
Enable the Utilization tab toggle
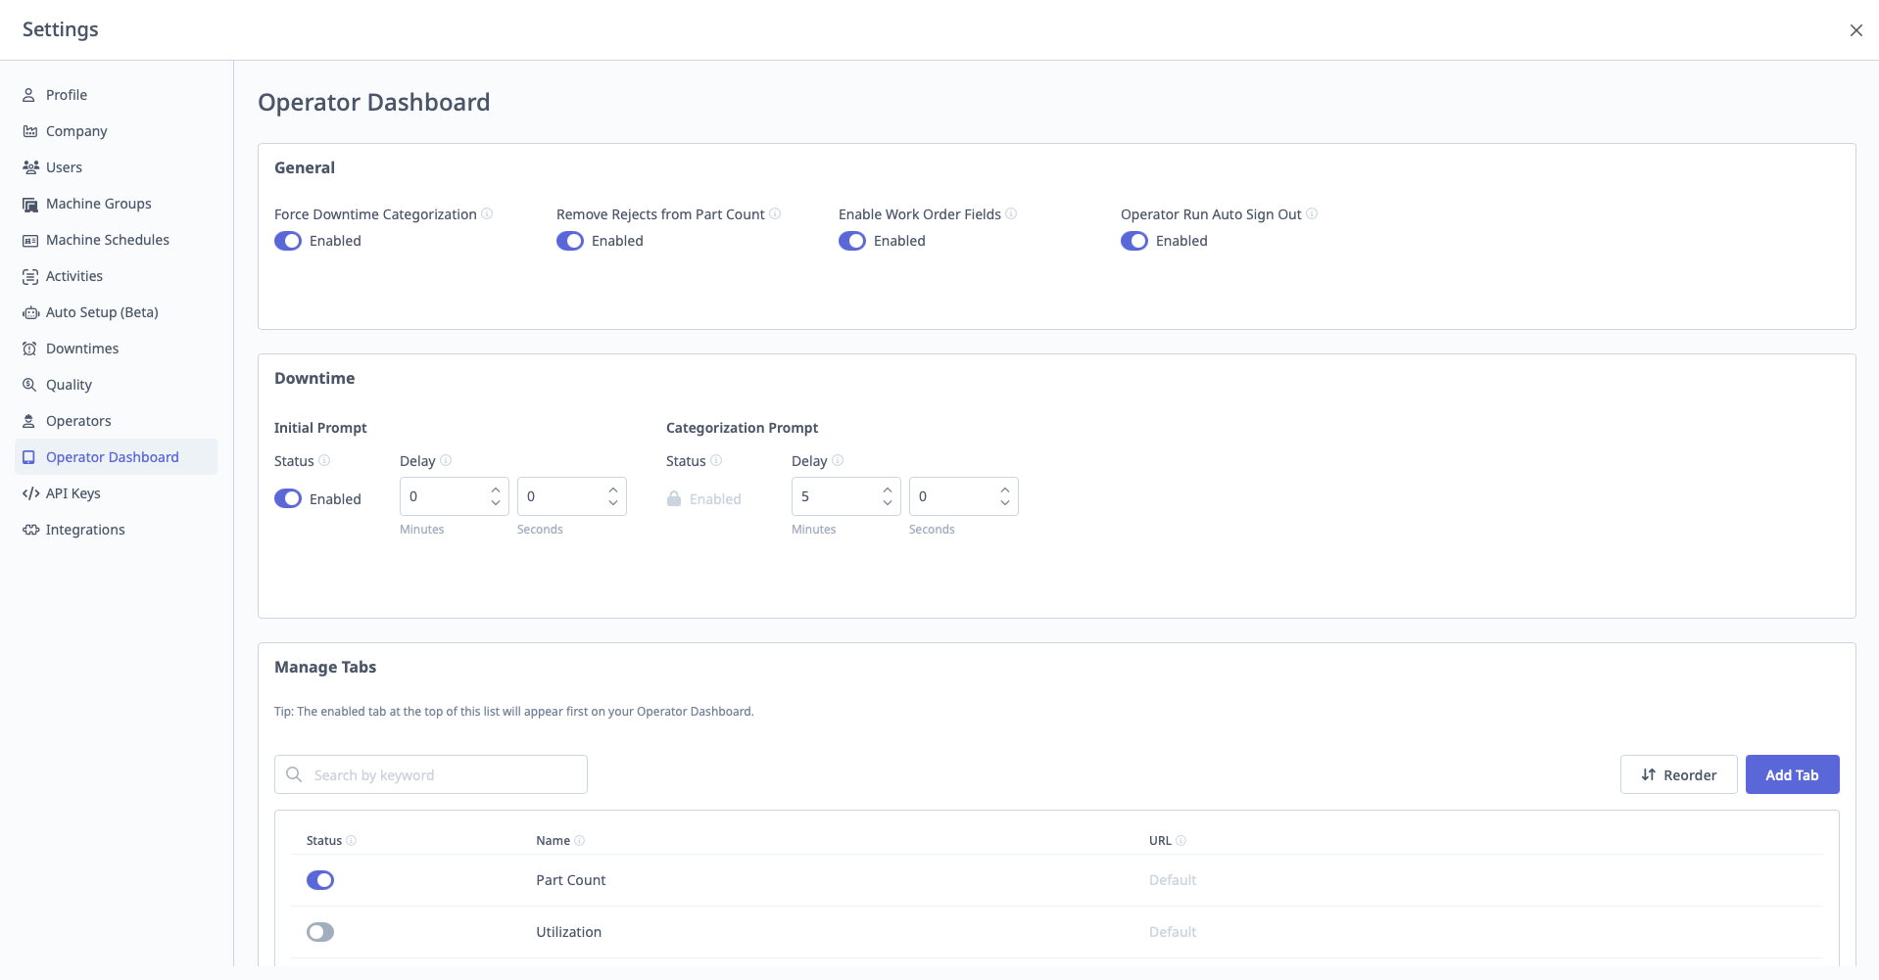click(320, 931)
